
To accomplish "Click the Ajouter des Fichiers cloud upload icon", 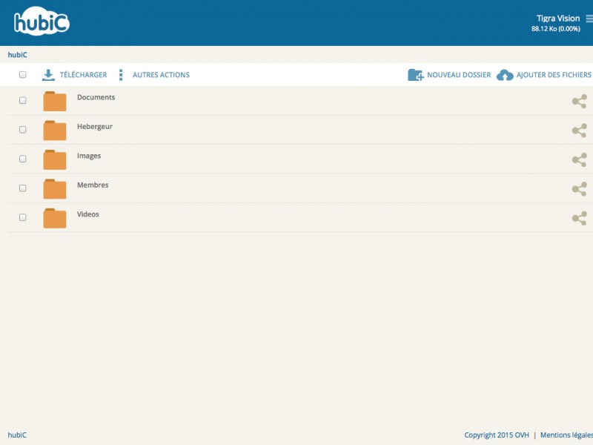I will coord(505,75).
